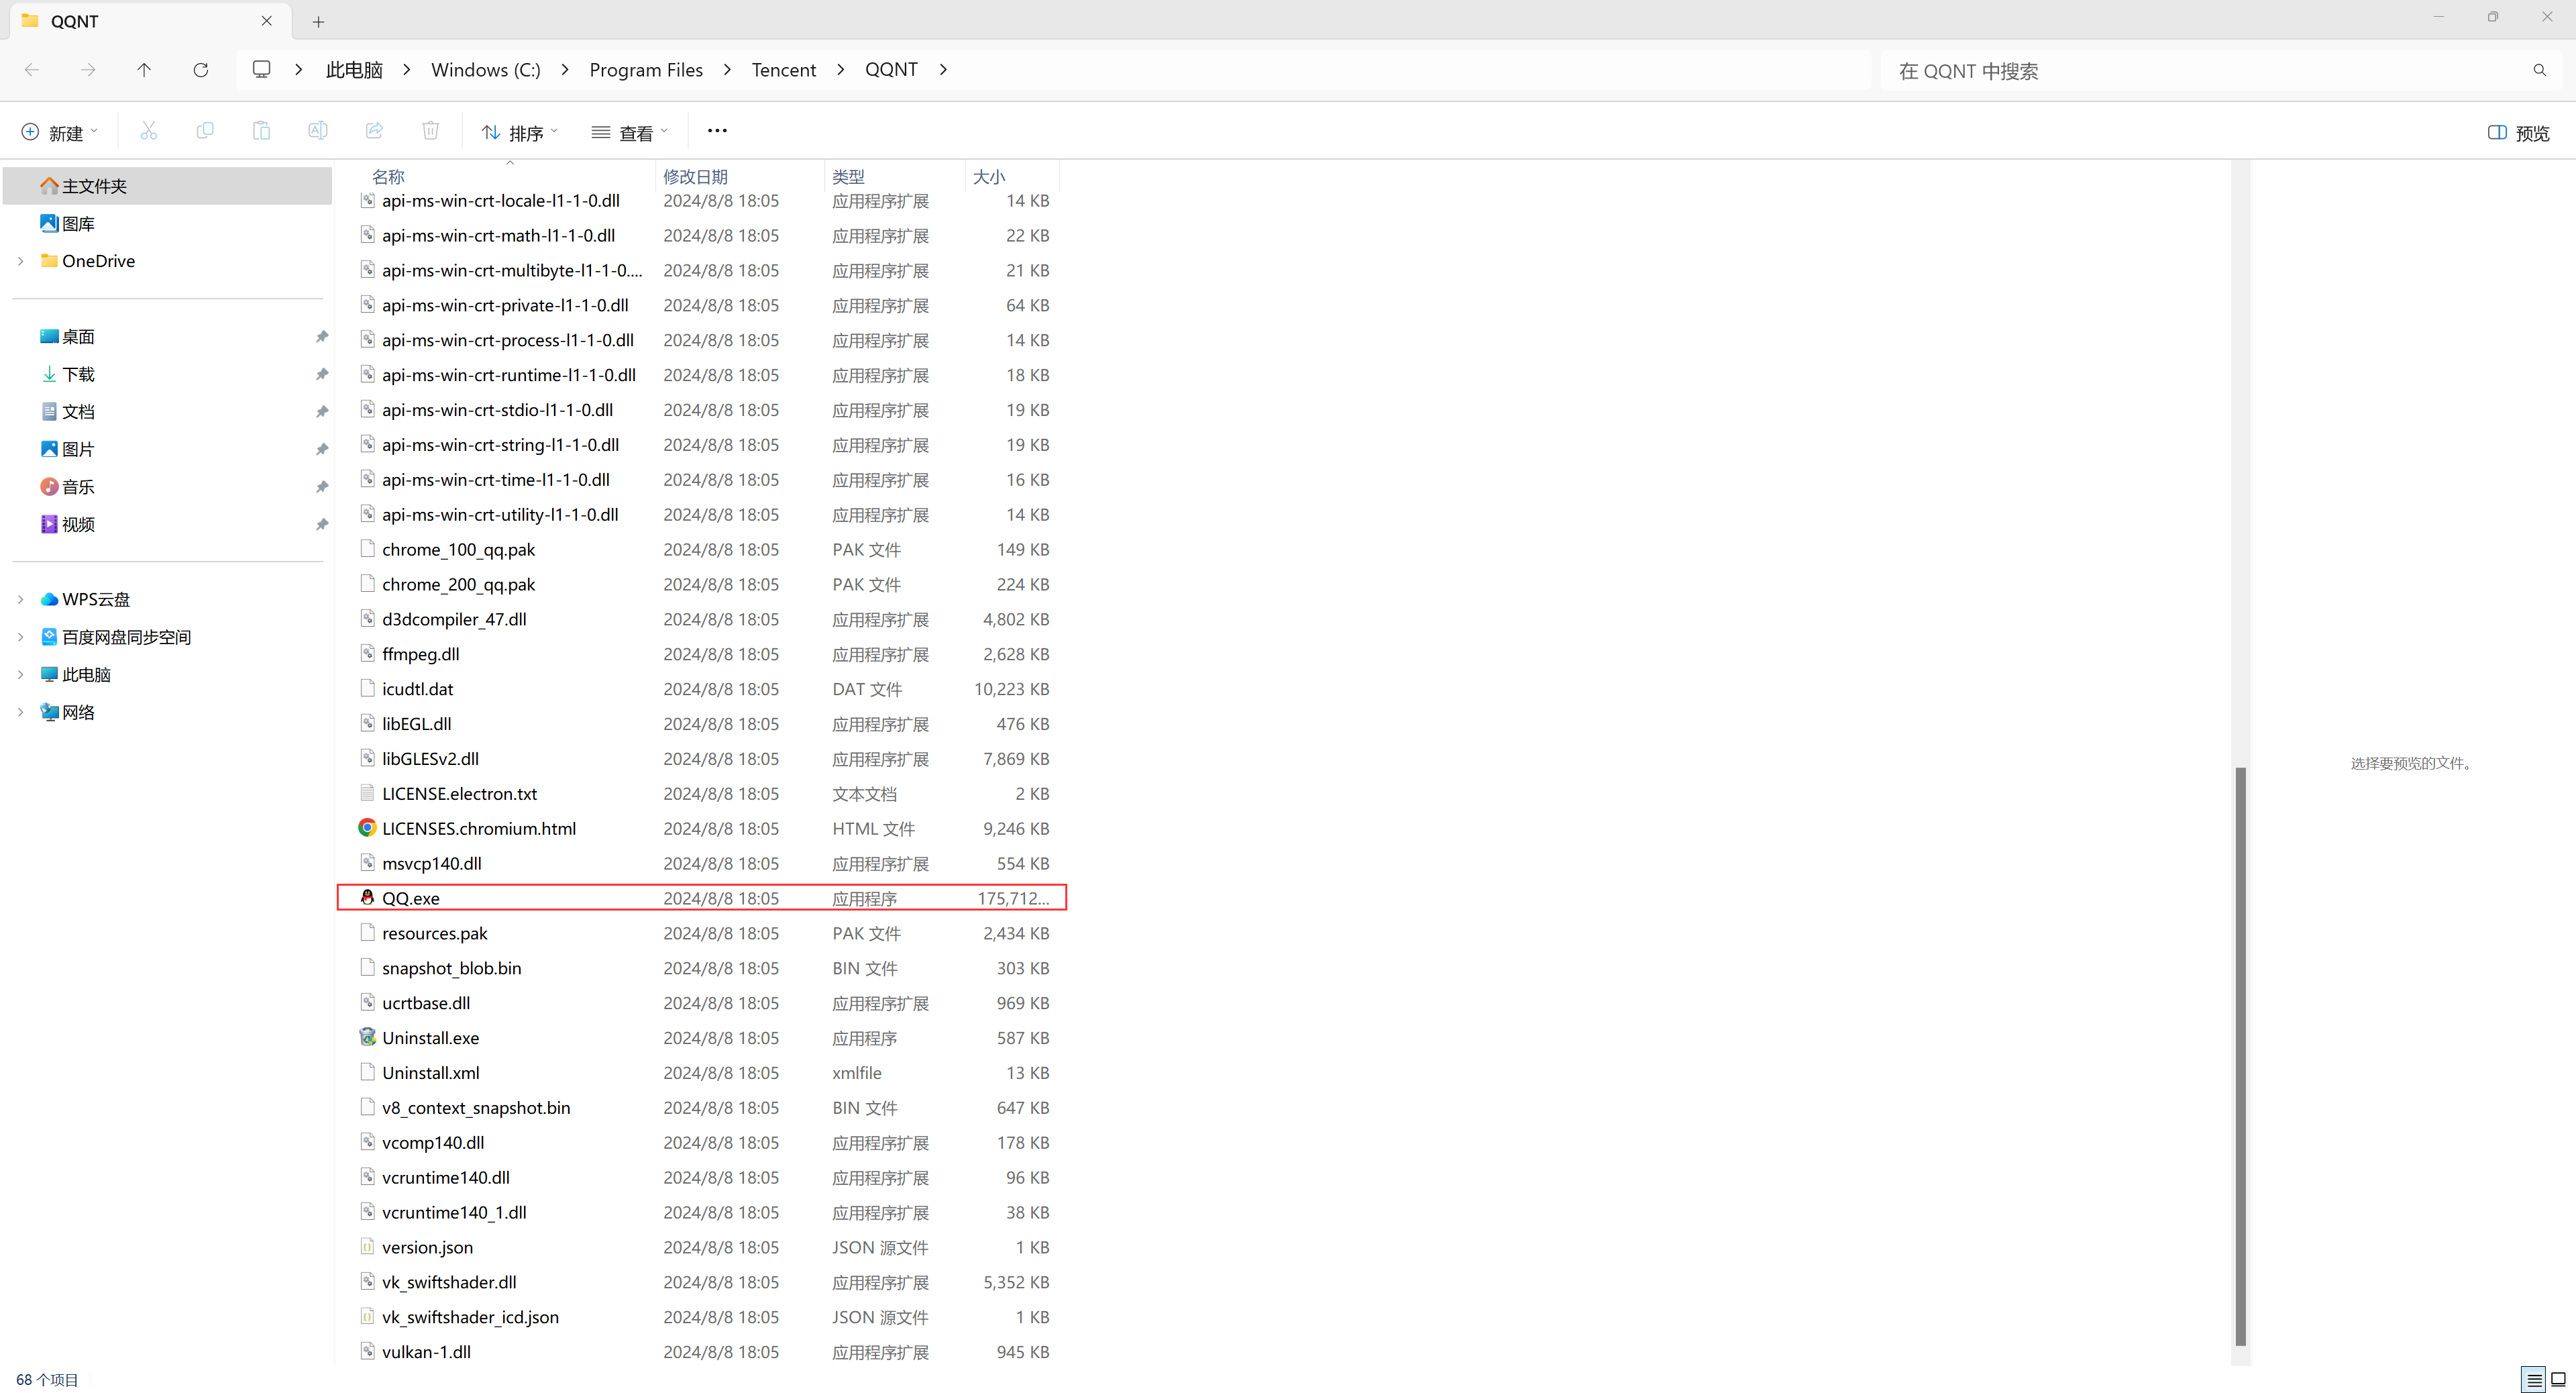The width and height of the screenshot is (2576, 1393).
Task: Open the 排序 sort dropdown
Action: click(519, 133)
